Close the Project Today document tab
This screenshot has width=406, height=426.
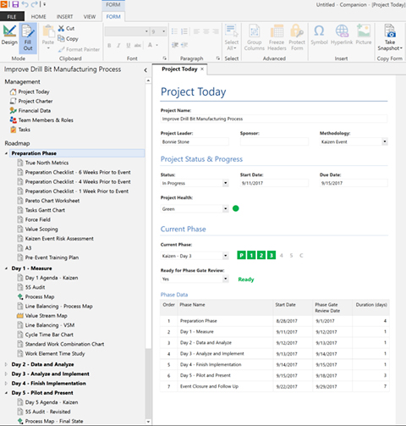[x=202, y=69]
